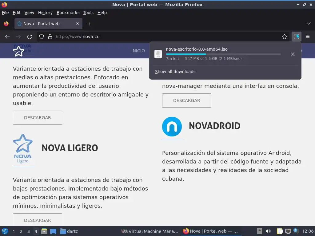Click the Nova star logo in header
Screen dimensions: 315x236
(19, 51)
